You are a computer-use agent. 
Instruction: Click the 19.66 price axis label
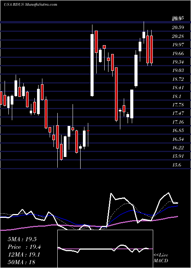pos(178,54)
